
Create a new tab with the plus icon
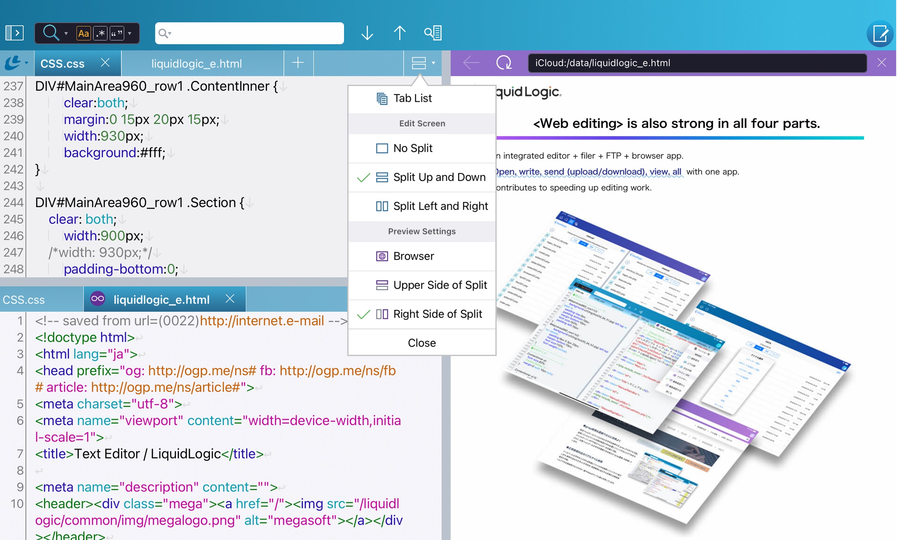click(298, 63)
